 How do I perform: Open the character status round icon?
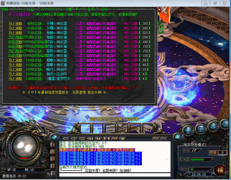click(x=188, y=130)
